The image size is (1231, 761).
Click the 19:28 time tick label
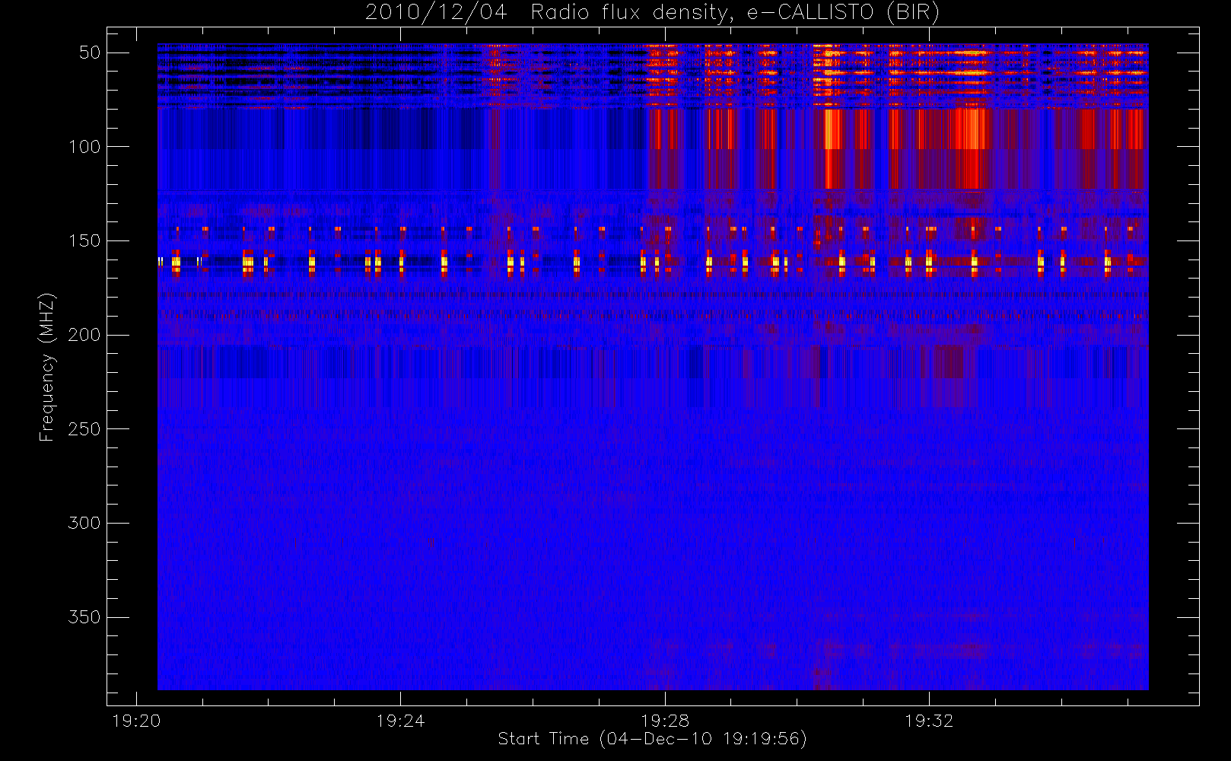tap(665, 721)
